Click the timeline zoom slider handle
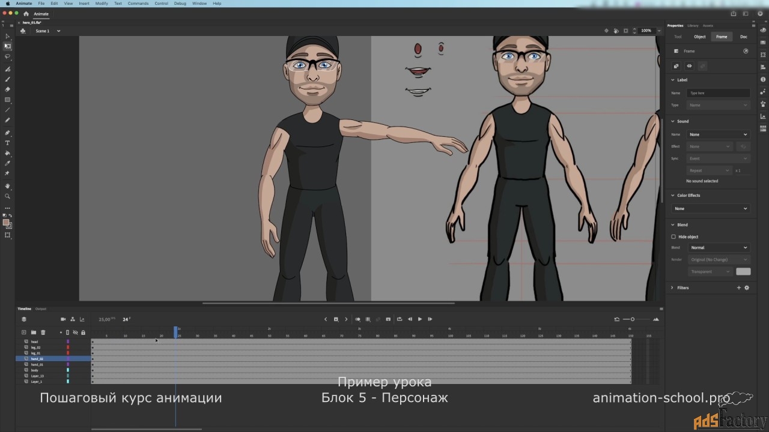This screenshot has height=432, width=769. click(633, 319)
